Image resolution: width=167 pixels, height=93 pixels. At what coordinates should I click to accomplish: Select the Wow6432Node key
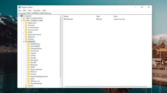pyautogui.click(x=36, y=83)
